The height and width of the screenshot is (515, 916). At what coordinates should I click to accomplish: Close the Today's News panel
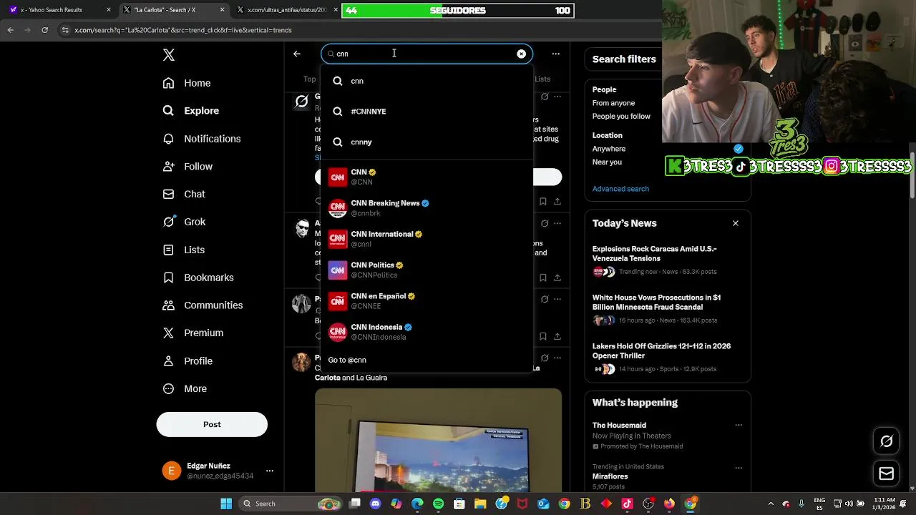[x=736, y=223]
